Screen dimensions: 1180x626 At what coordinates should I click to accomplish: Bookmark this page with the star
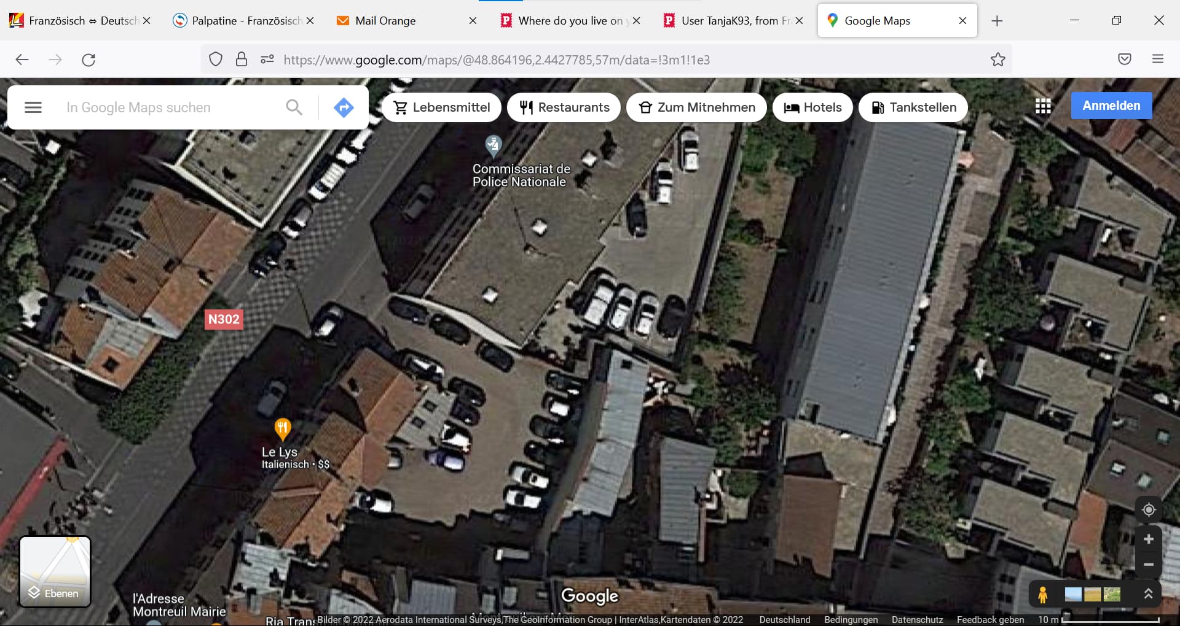pyautogui.click(x=998, y=60)
